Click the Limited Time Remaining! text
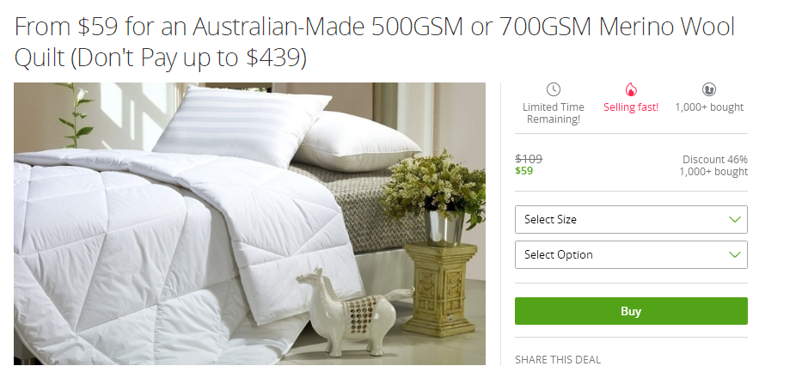808x366 pixels. (x=554, y=113)
